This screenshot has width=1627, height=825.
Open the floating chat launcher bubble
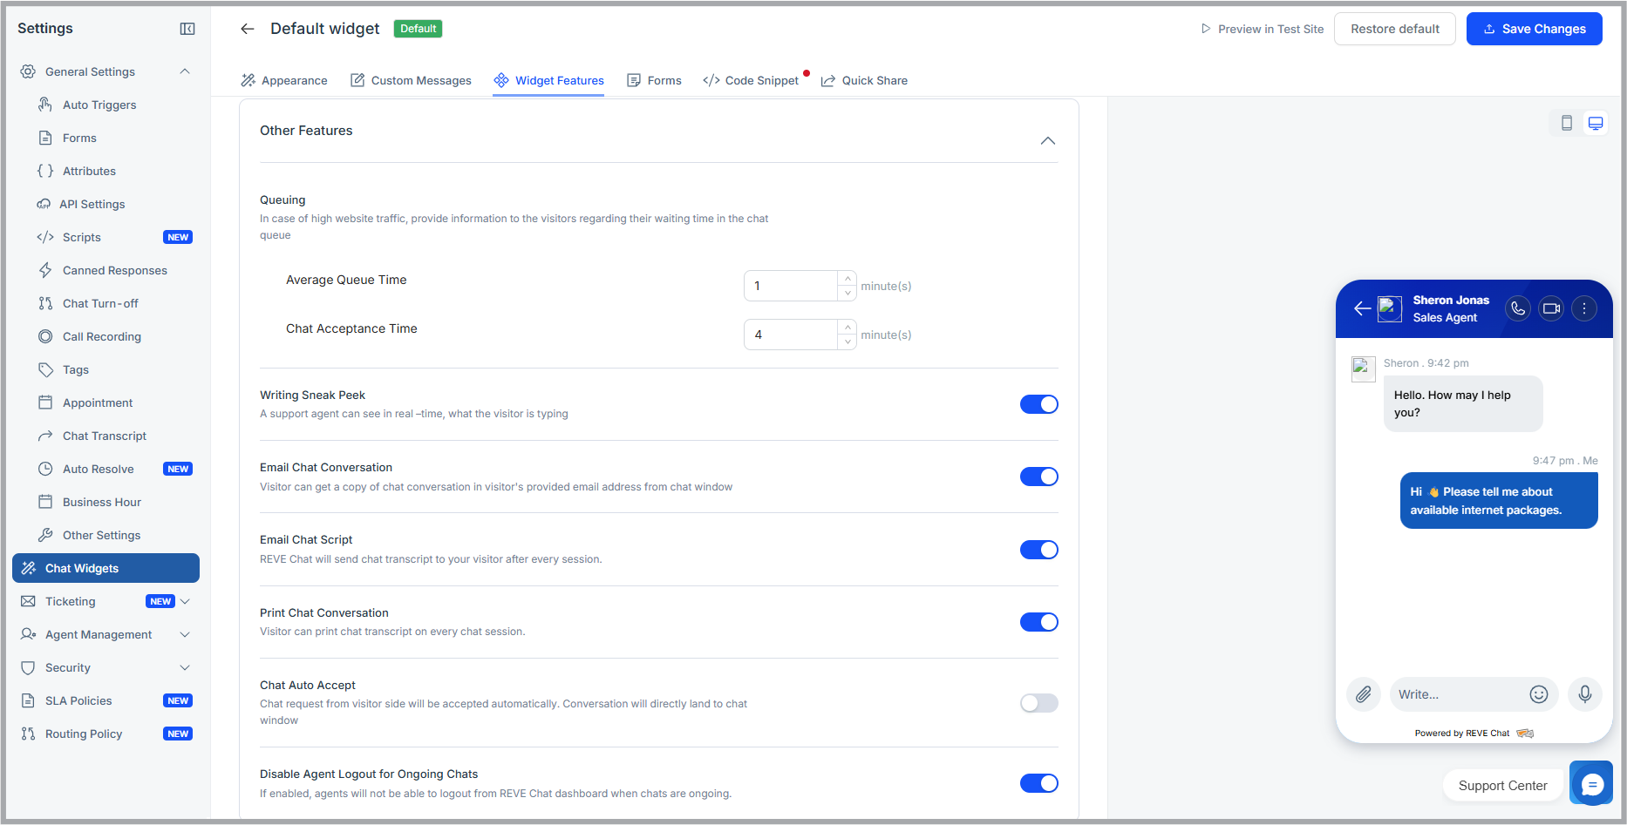pos(1591,783)
